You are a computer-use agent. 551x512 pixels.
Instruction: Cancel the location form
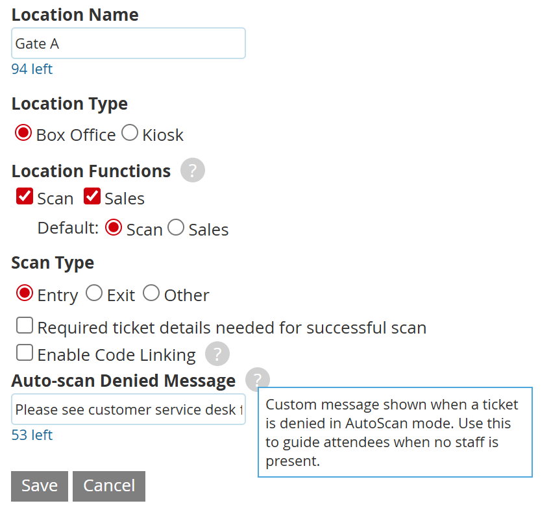tap(109, 486)
